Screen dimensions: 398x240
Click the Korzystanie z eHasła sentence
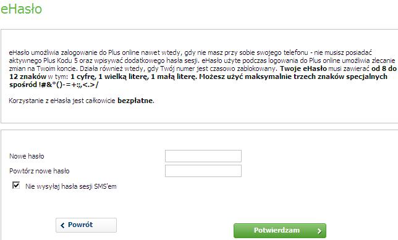point(82,101)
